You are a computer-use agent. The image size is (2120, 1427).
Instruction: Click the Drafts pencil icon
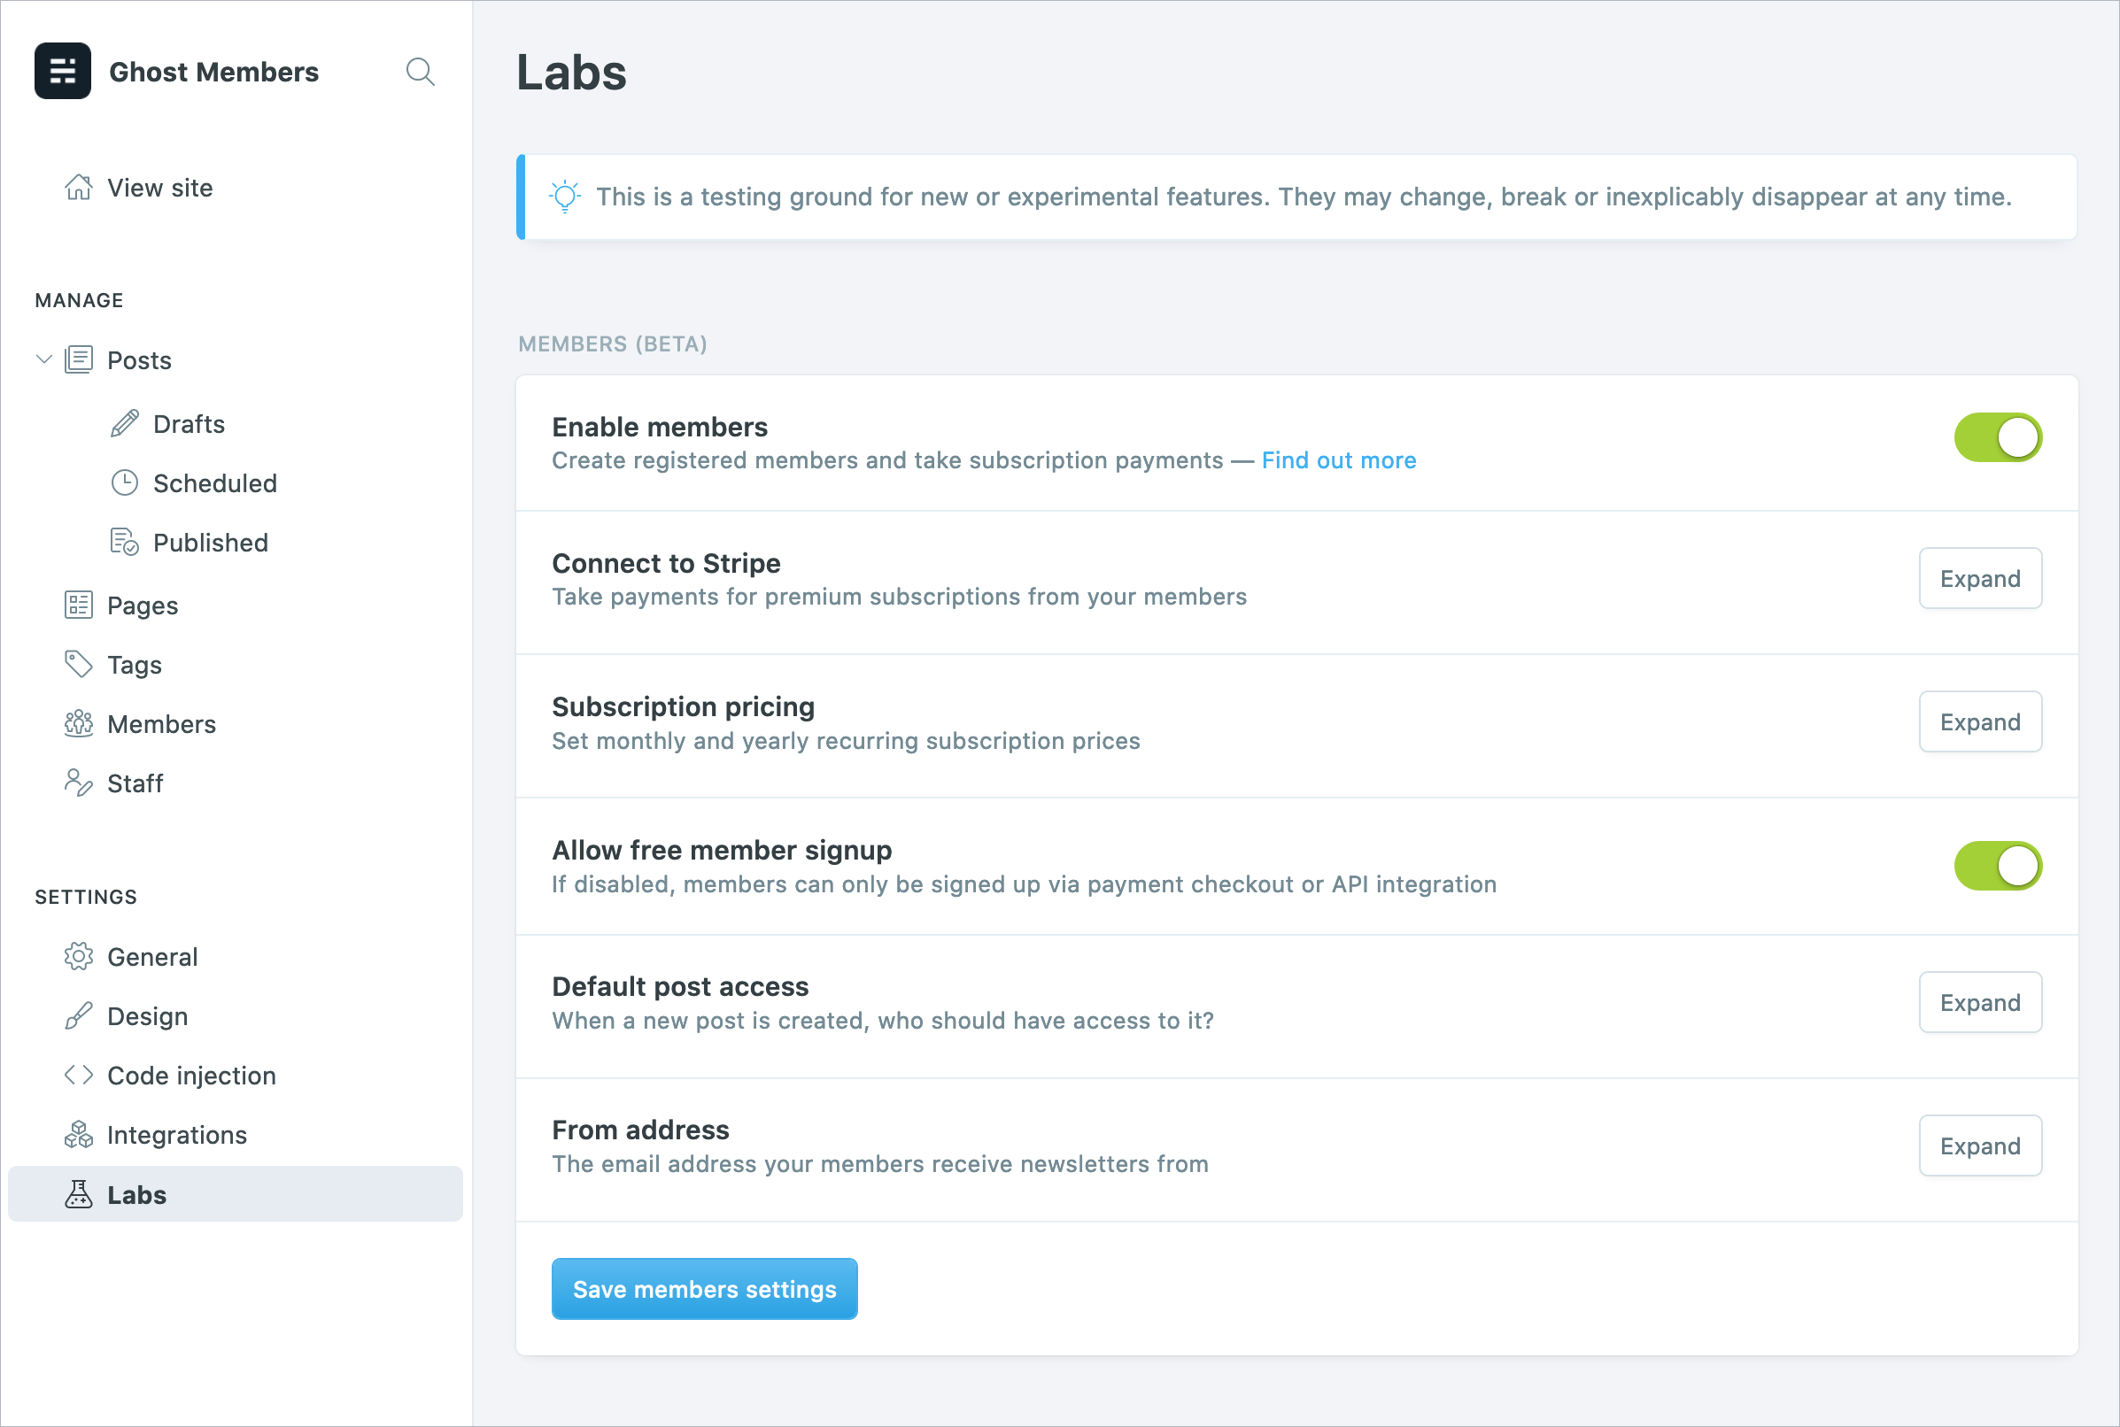point(125,424)
